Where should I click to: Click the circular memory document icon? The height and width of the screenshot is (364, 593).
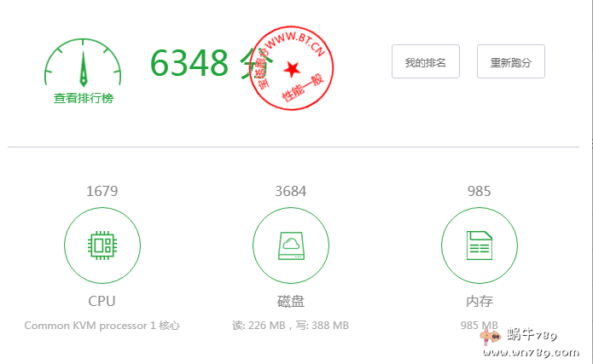coord(479,246)
